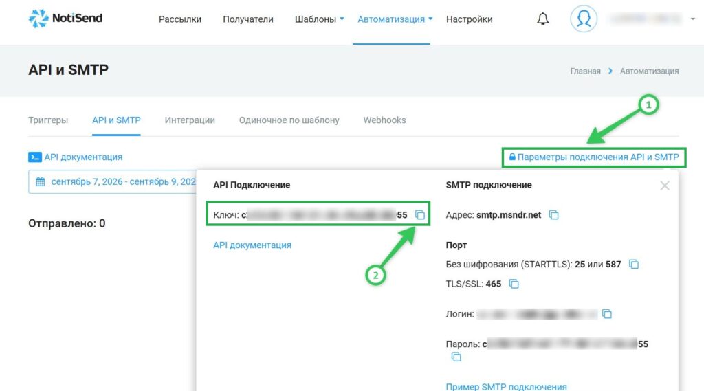This screenshot has height=391, width=704.
Task: Expand the account name dropdown arrow
Action: (x=693, y=19)
